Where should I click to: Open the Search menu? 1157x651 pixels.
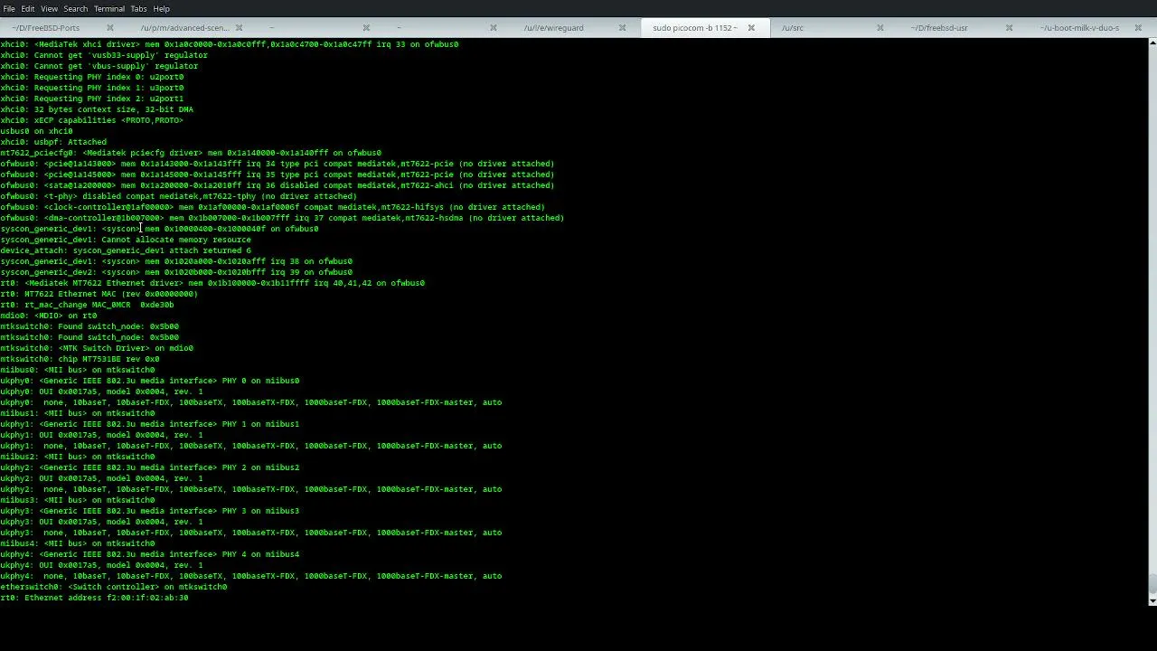coord(75,8)
